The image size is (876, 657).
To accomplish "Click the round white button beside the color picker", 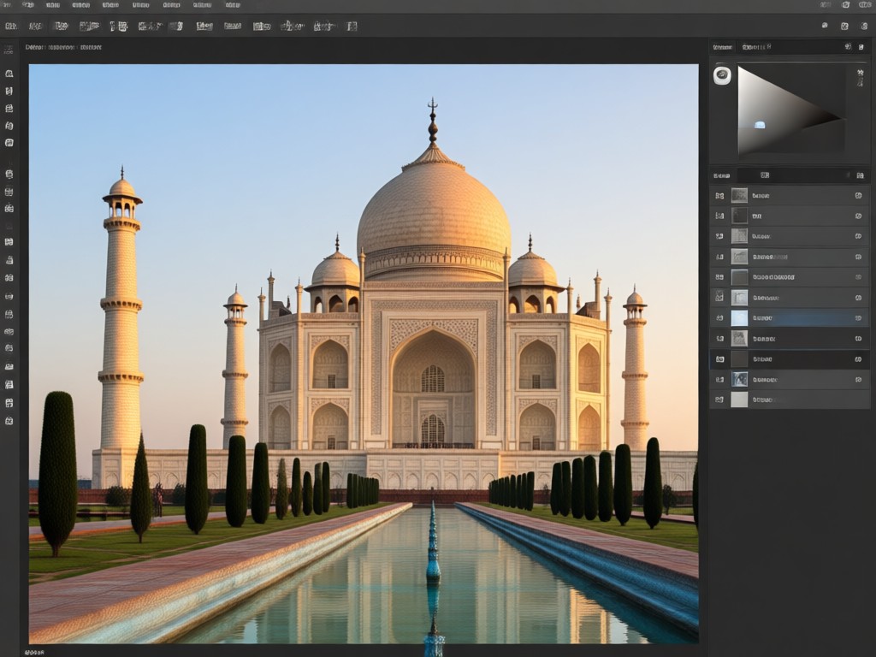I will (722, 75).
